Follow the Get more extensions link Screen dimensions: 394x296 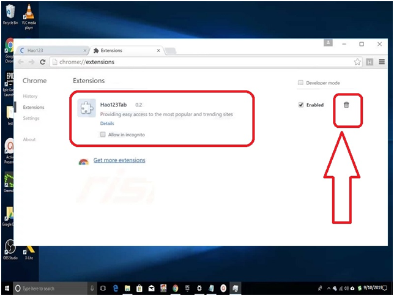click(x=119, y=160)
